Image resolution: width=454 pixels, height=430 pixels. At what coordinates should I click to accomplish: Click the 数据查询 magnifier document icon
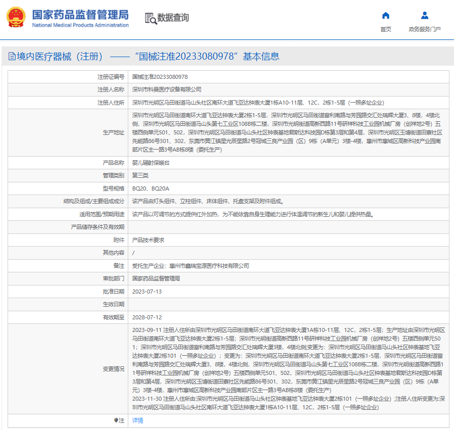point(150,18)
